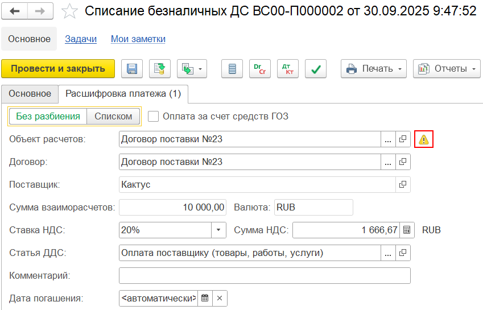The height and width of the screenshot is (310, 483).
Task: Enable Оплата за счет средств ГОЗ checkbox
Action: click(x=153, y=117)
